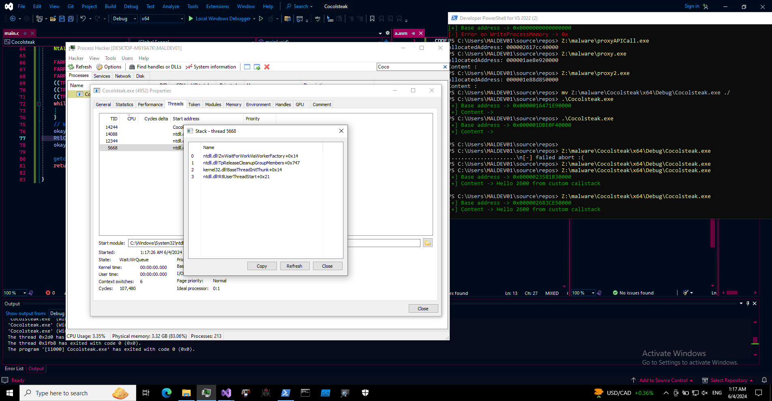Click Save icon in Visual Studio toolbar

62,19
